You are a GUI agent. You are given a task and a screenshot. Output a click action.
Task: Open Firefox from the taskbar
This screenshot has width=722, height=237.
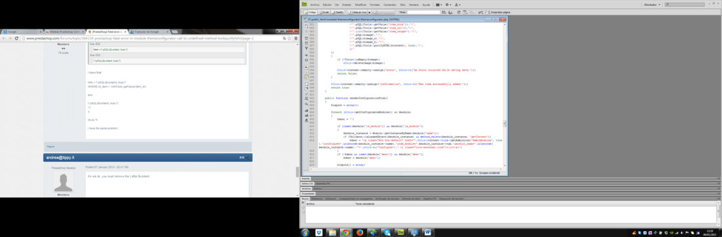pyautogui.click(x=360, y=233)
